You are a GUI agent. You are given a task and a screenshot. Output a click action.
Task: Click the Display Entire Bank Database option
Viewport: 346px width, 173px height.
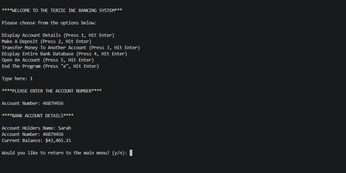tap(64, 54)
